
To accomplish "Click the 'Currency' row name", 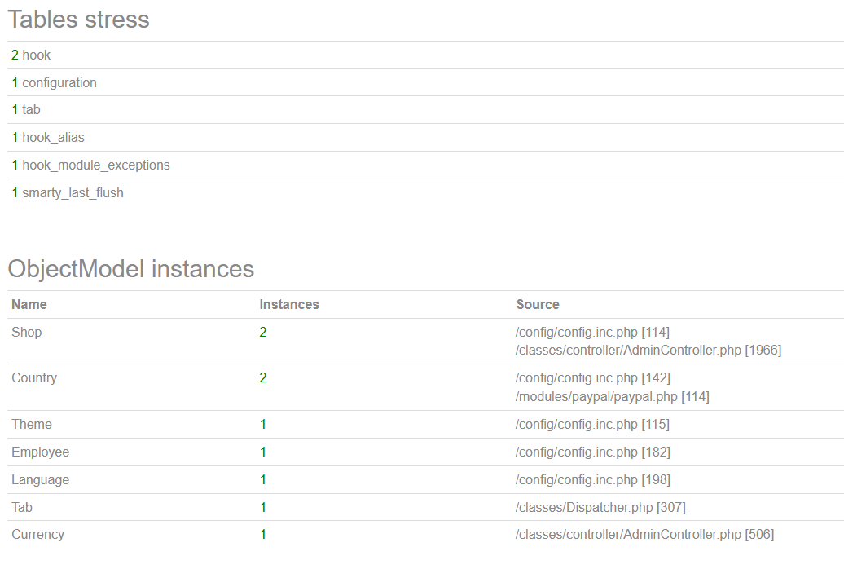I will (x=38, y=535).
